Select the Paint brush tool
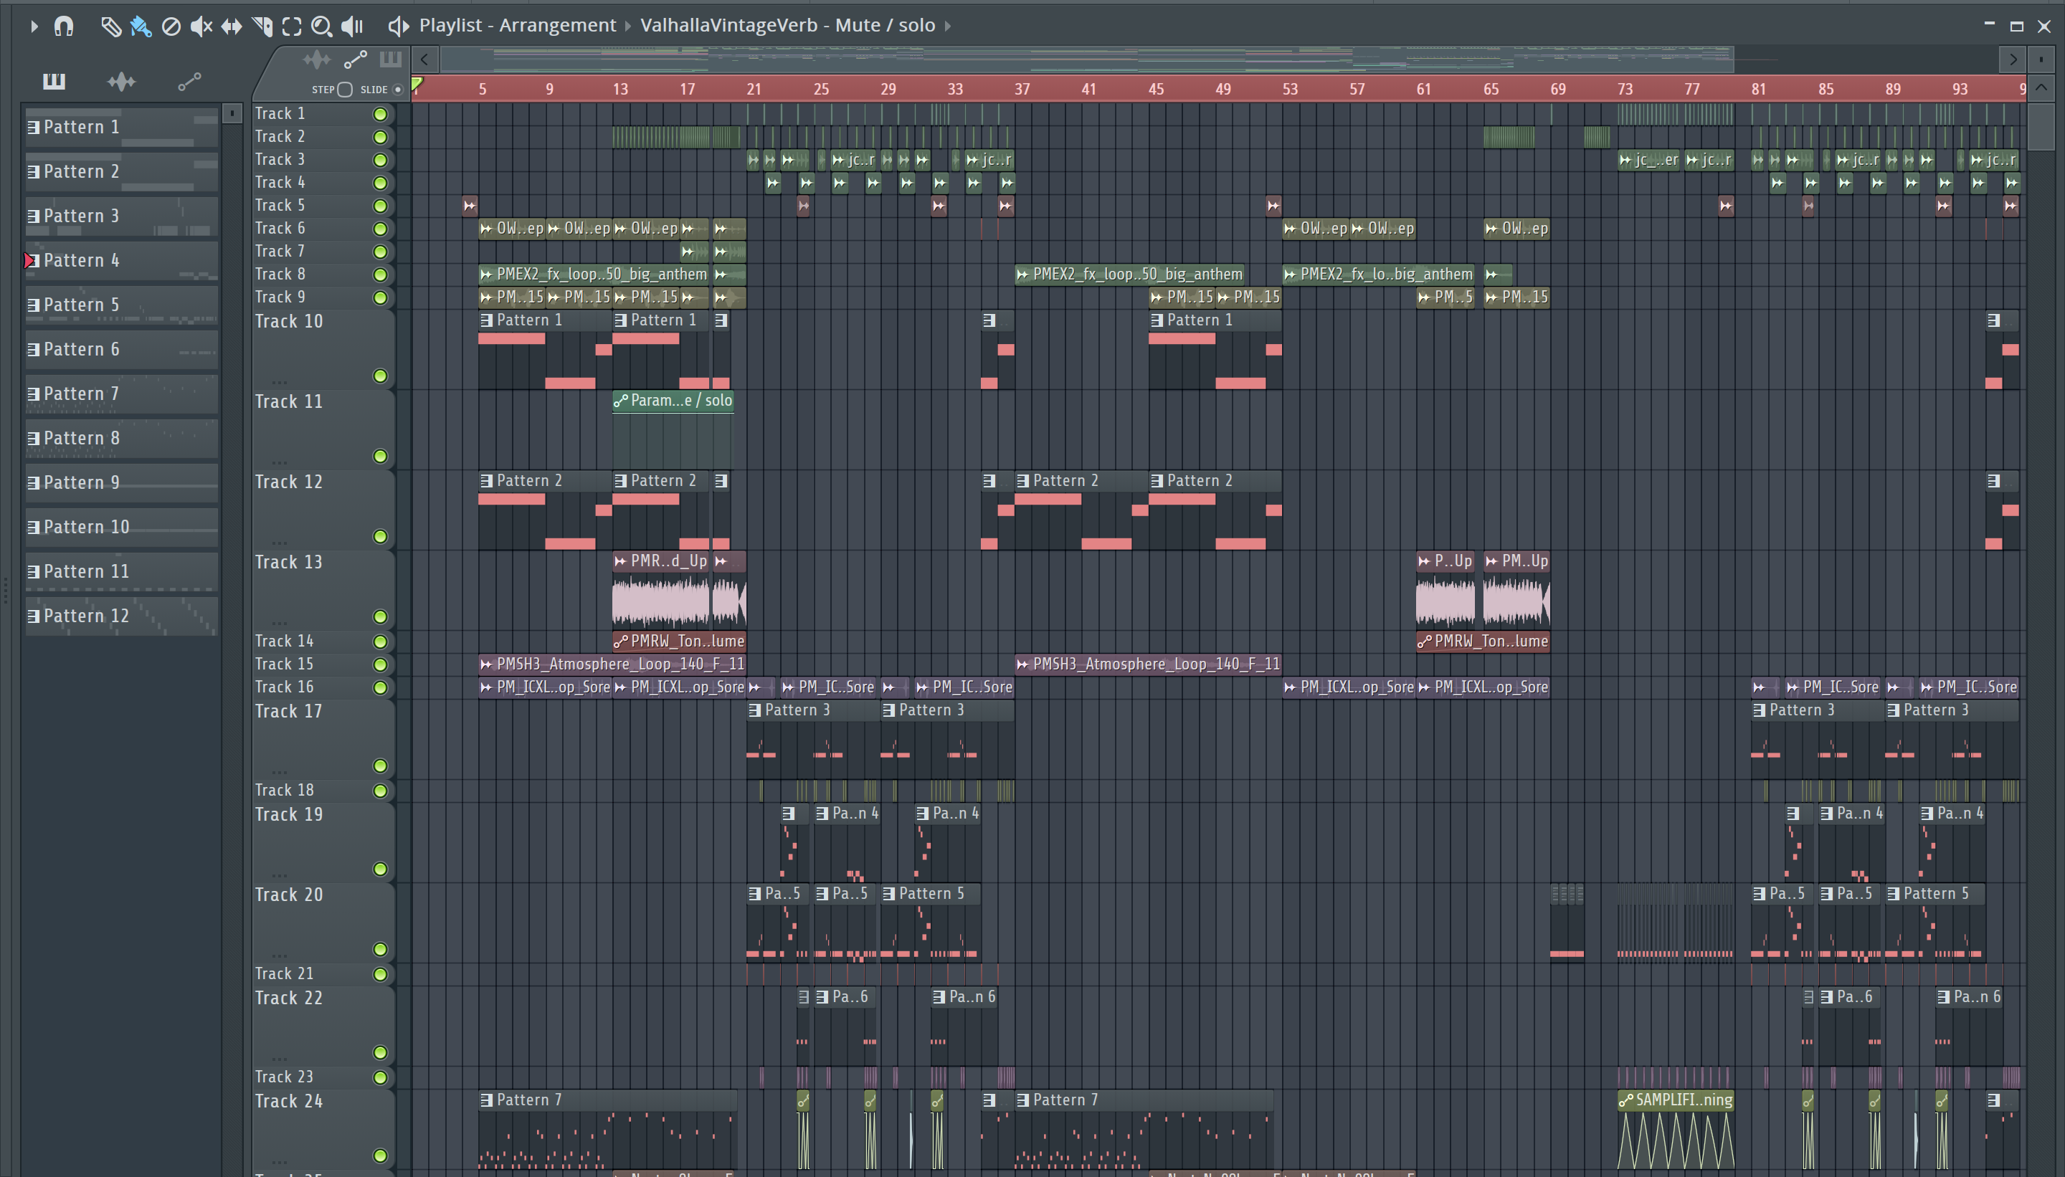This screenshot has width=2065, height=1177. pyautogui.click(x=141, y=27)
